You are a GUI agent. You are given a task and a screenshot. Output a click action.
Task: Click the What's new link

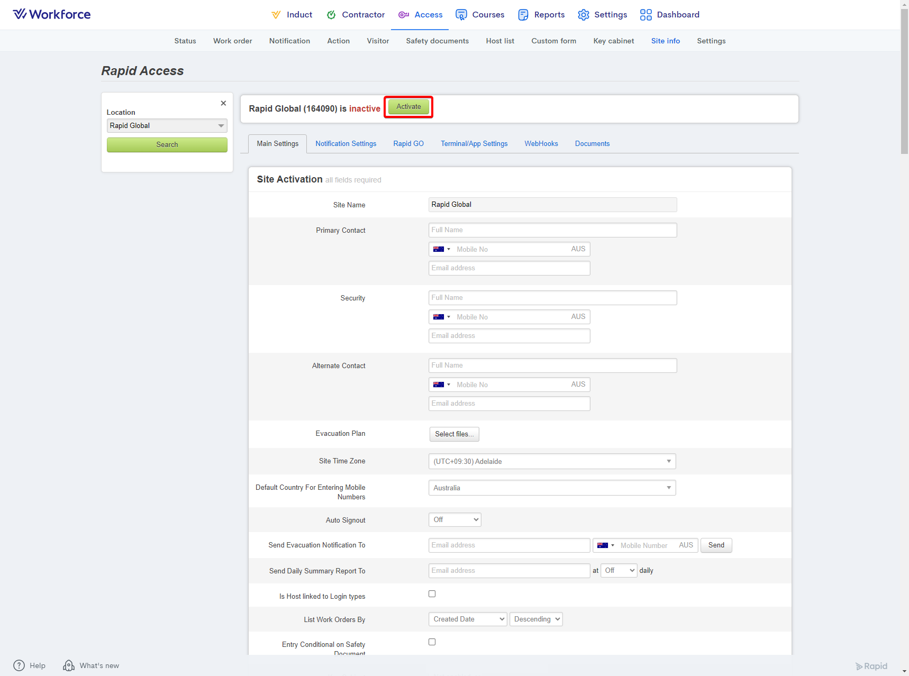pos(99,665)
